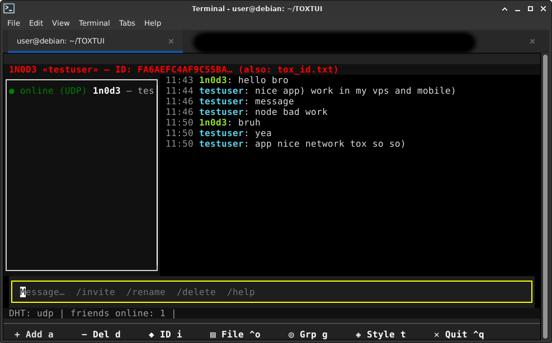Click the Add a shortcut
Viewport: 552px width, 343px height.
(x=34, y=335)
